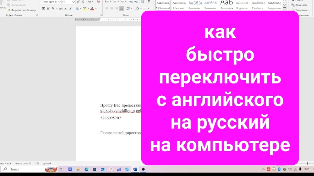This screenshot has width=314, height=176.
Task: Toggle subscript x₂ formatting
Action: click(x=66, y=9)
